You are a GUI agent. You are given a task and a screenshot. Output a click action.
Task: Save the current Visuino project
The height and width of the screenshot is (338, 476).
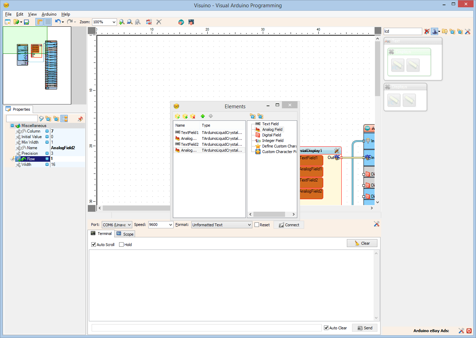[x=26, y=22]
